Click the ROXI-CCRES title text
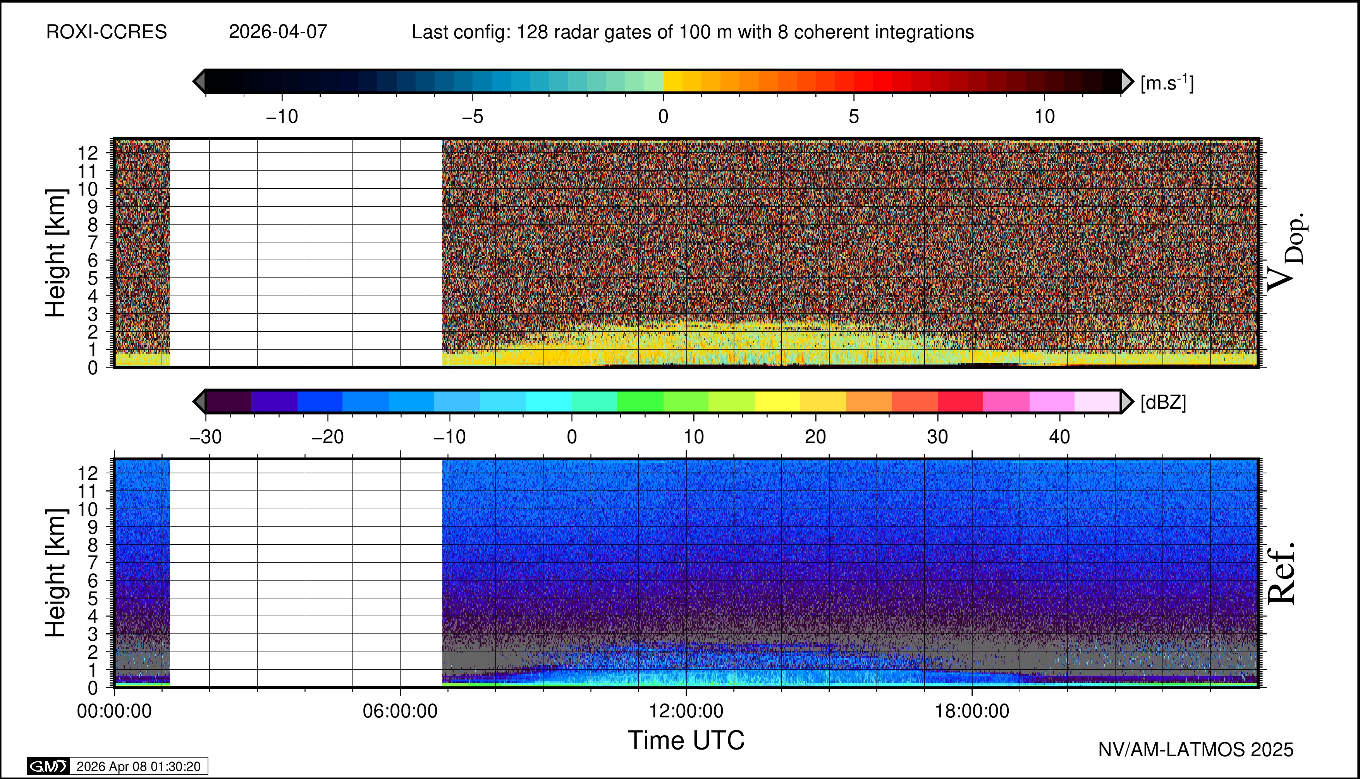Image resolution: width=1360 pixels, height=779 pixels. pyautogui.click(x=107, y=32)
